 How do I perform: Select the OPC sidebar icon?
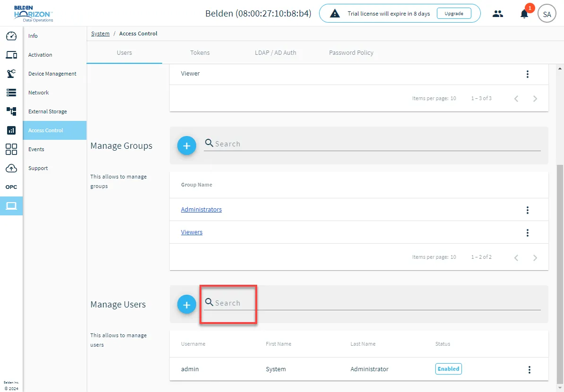click(11, 187)
